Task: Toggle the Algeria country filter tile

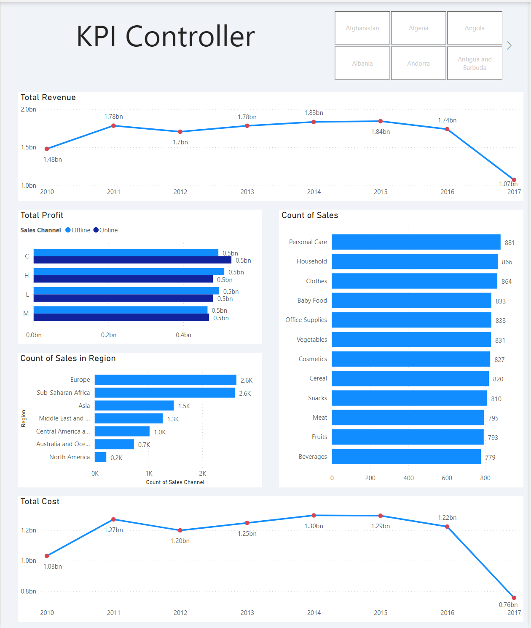Action: point(418,28)
